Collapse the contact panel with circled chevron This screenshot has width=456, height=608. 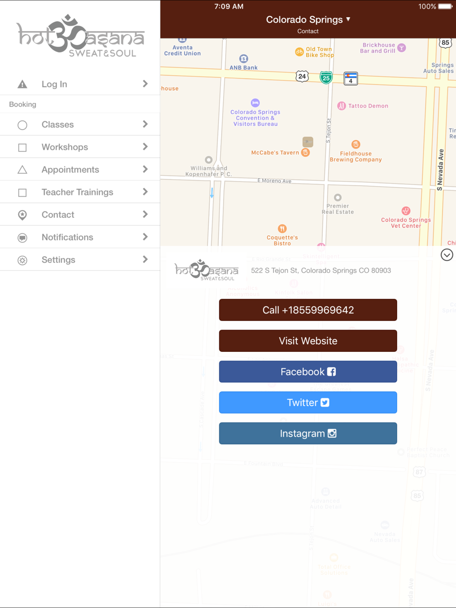[447, 255]
